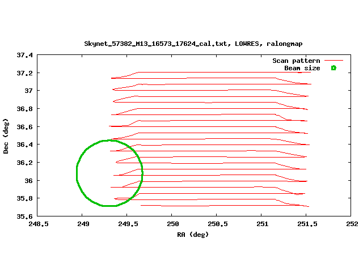Click the 36 Dec tick label
The image size is (363, 272).
click(x=29, y=181)
